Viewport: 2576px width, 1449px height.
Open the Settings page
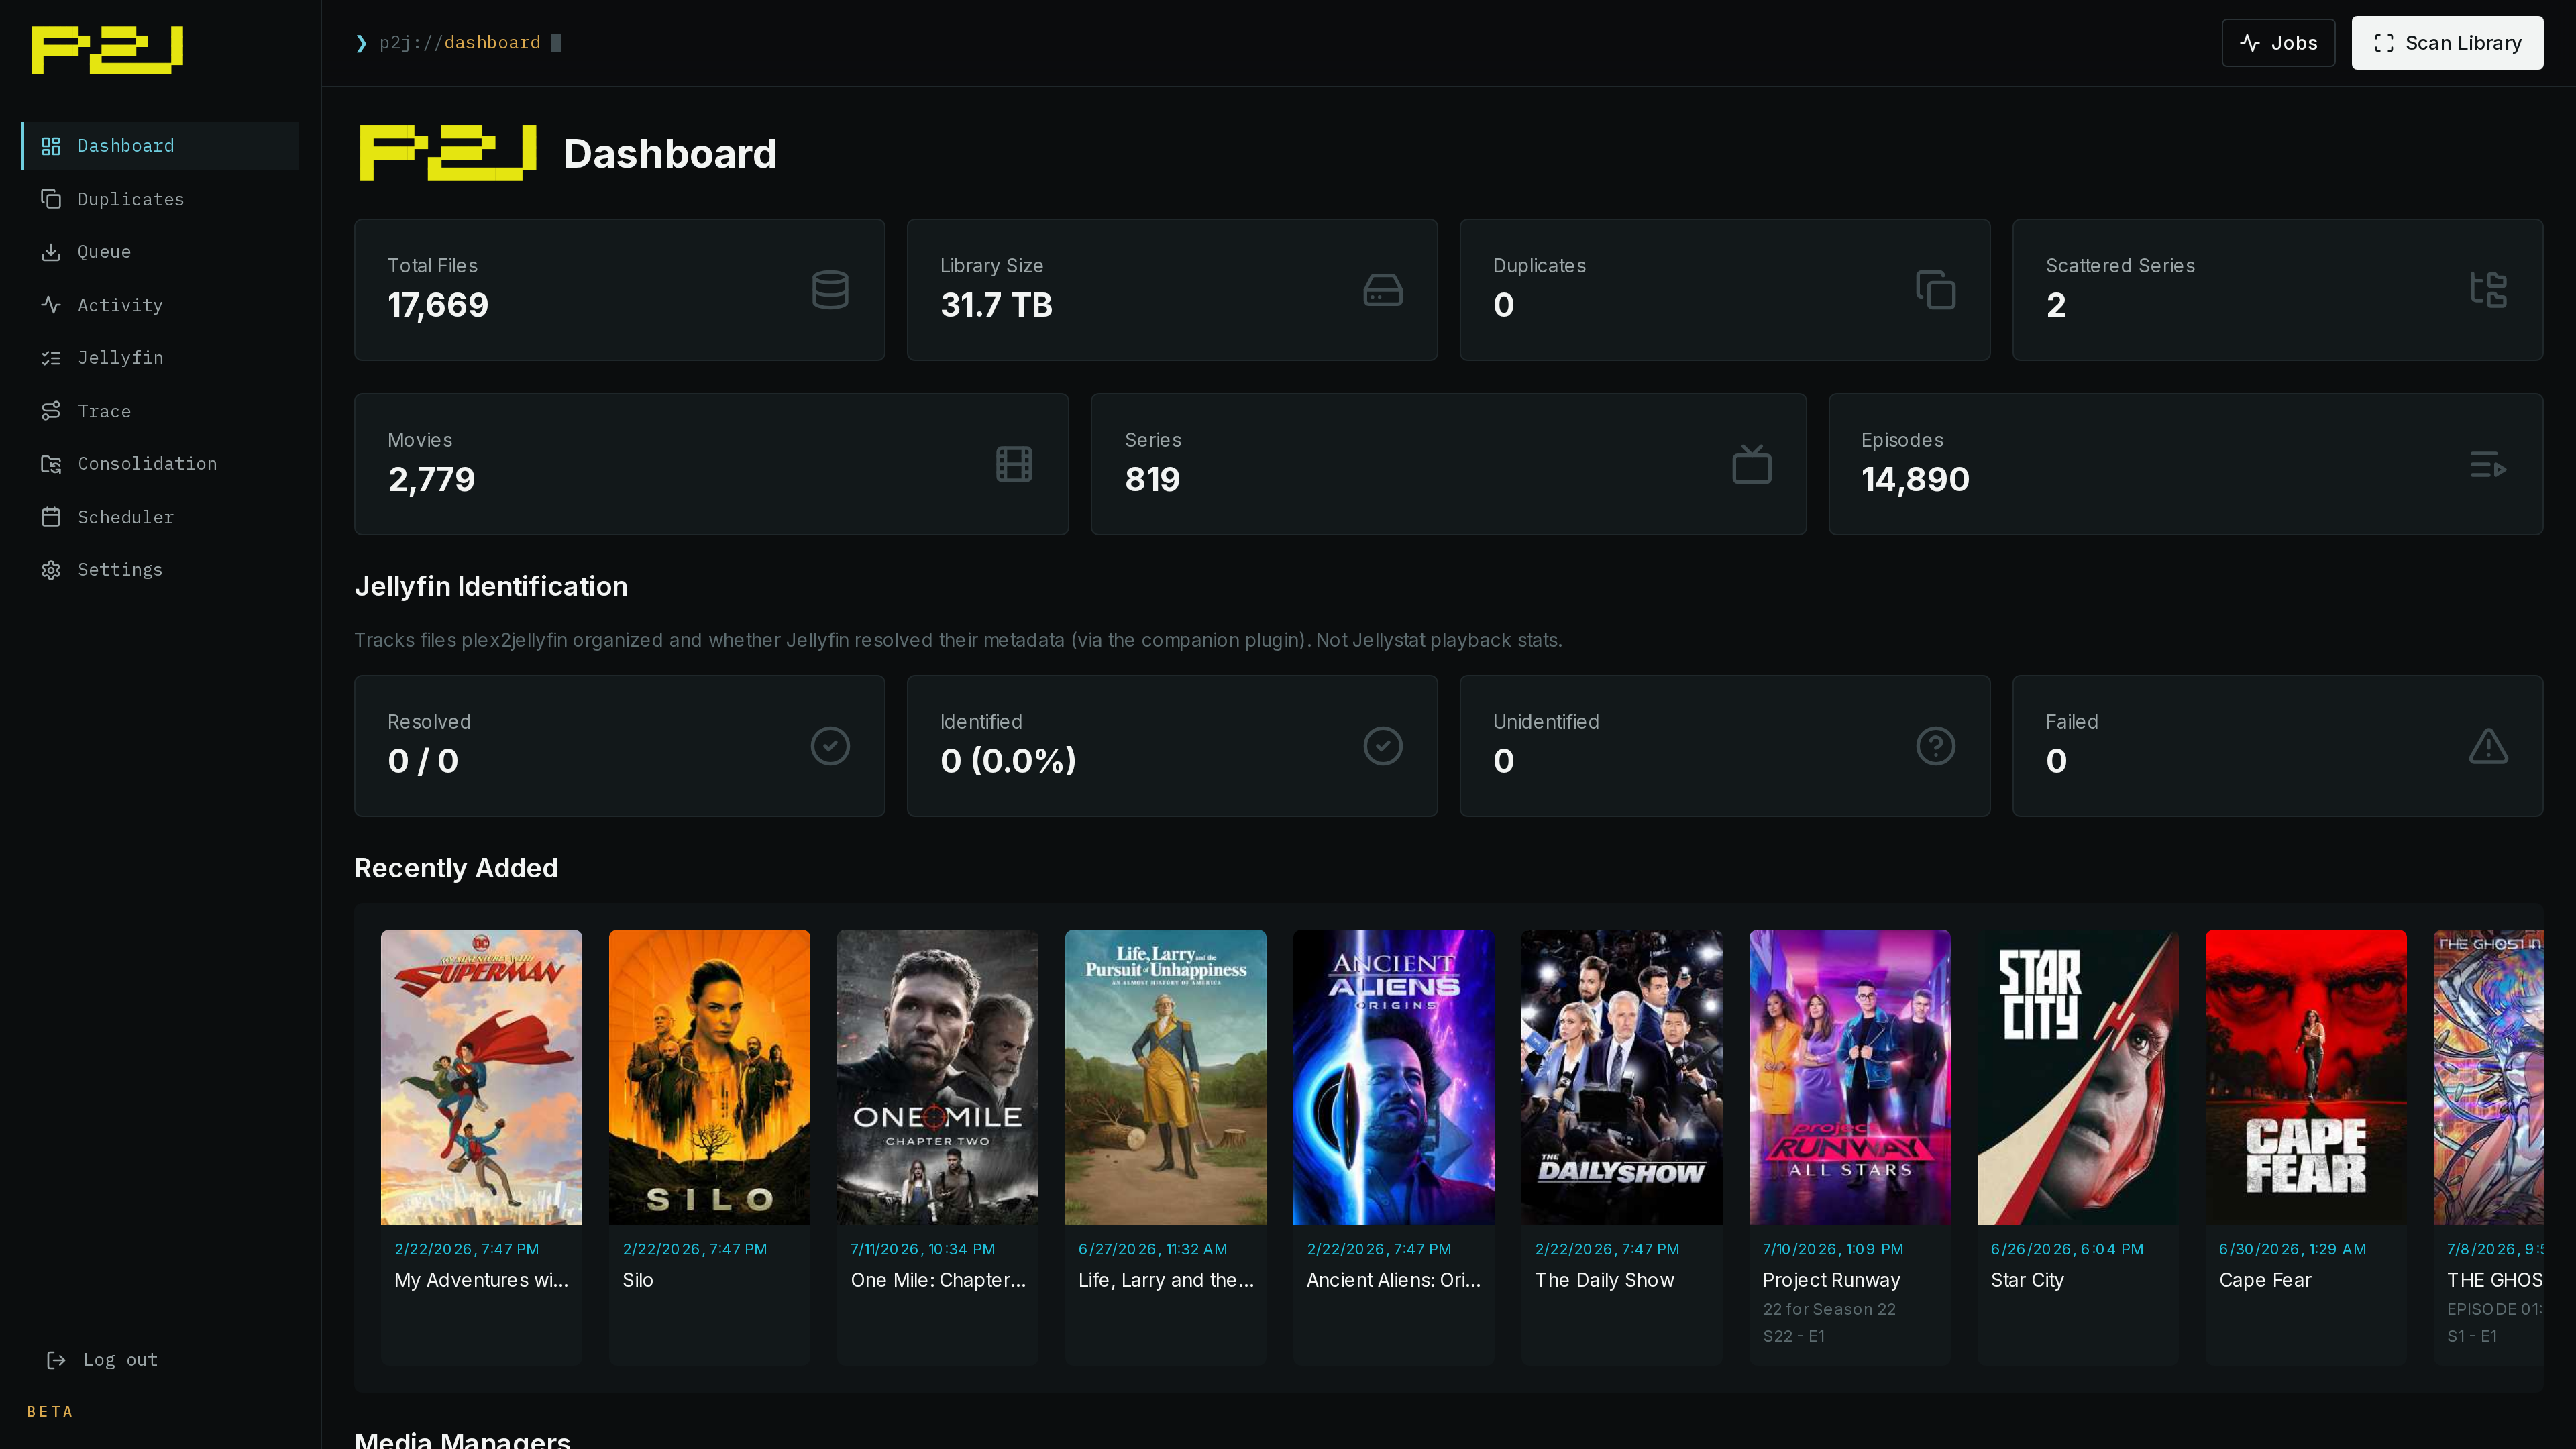point(160,570)
